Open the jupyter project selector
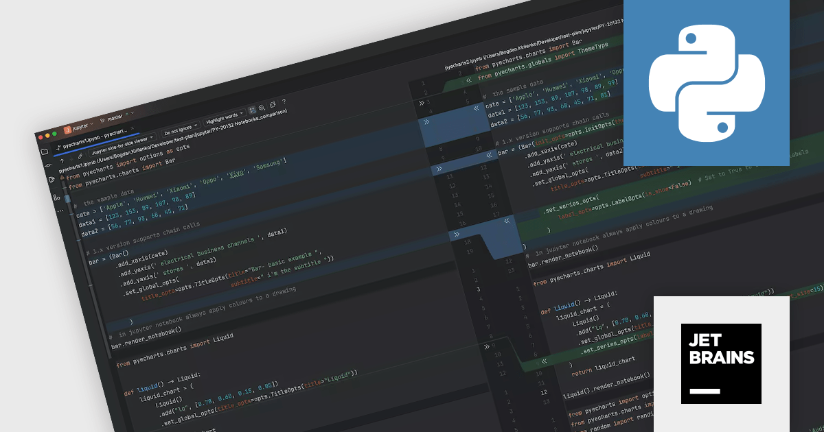This screenshot has height=432, width=824. tap(78, 128)
